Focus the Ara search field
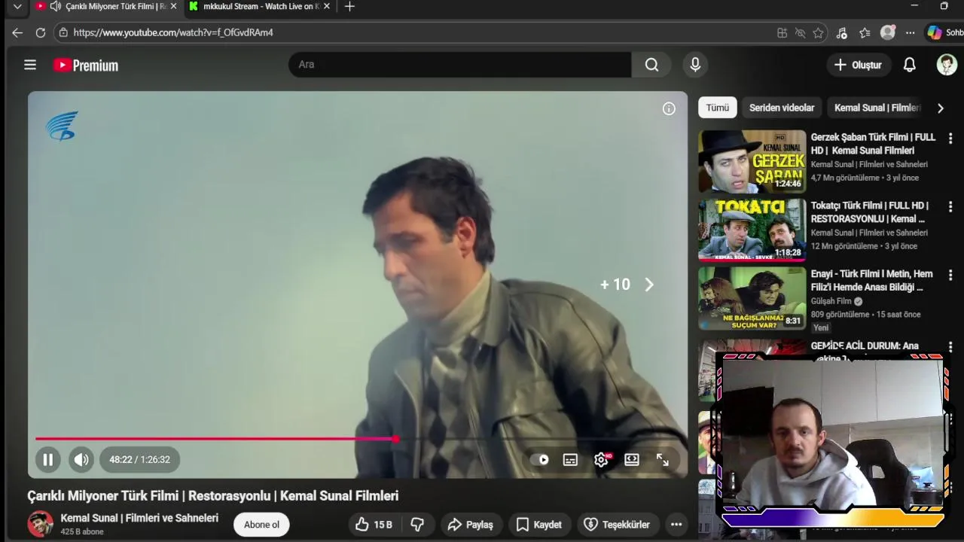 460,65
